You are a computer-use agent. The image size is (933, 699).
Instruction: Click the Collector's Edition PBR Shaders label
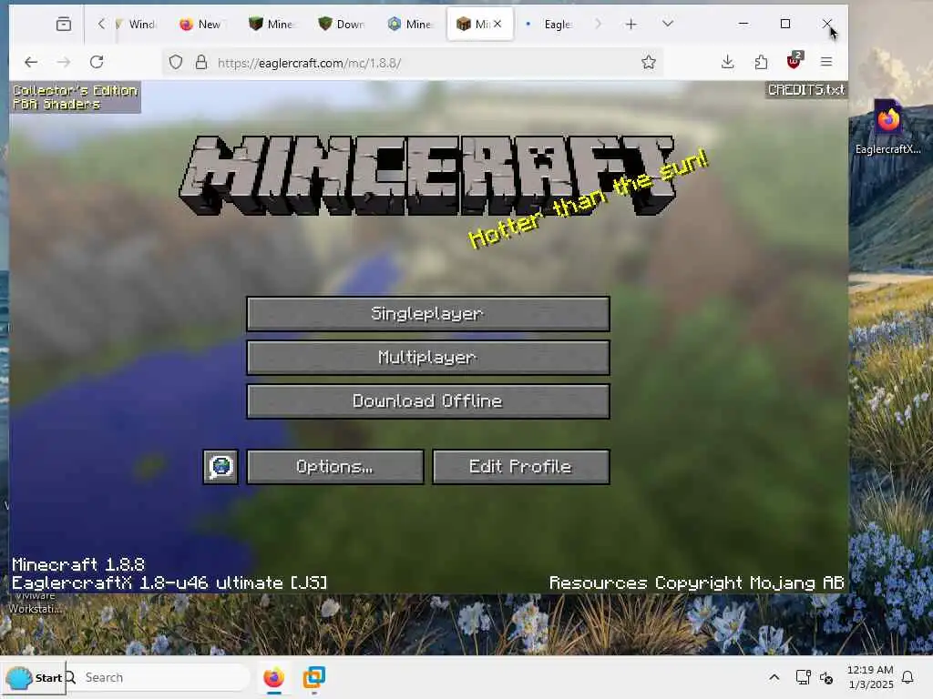[75, 96]
